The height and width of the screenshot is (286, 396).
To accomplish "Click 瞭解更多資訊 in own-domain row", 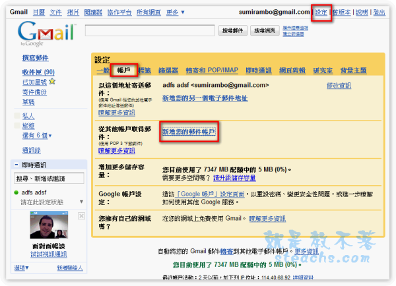I will pyautogui.click(x=267, y=218).
